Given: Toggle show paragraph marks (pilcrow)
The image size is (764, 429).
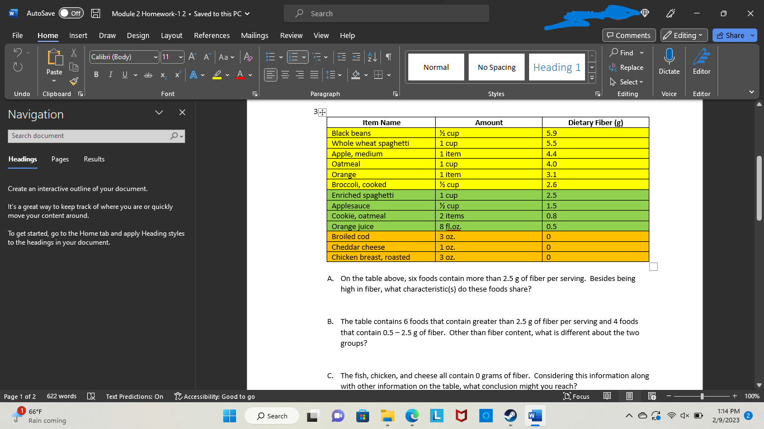Looking at the screenshot, I should [x=388, y=57].
